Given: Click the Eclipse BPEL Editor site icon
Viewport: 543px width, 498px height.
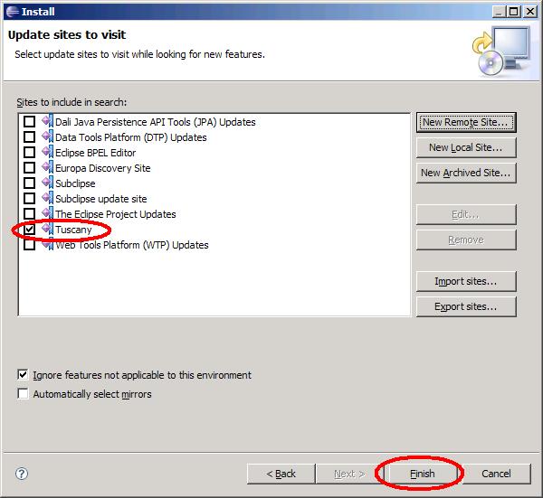Looking at the screenshot, I should coord(48,152).
